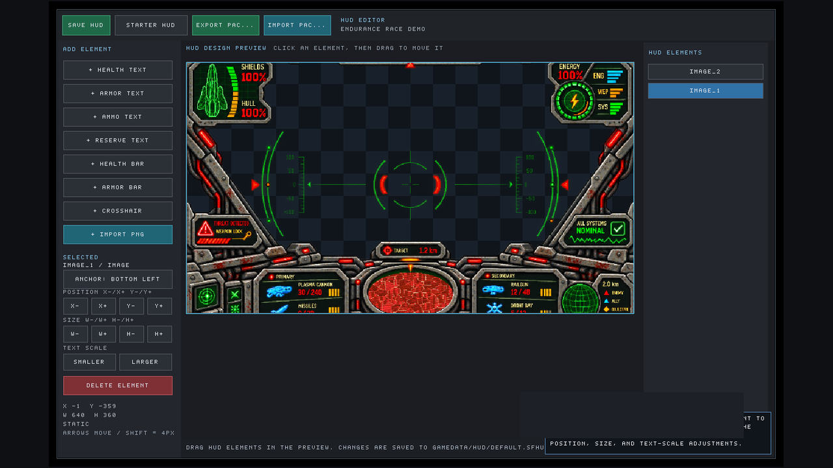The image size is (833, 468).
Task: Click the 'DRAG HUD ELEMENTS IN THE PREVIEW' status message
Action: click(365, 448)
